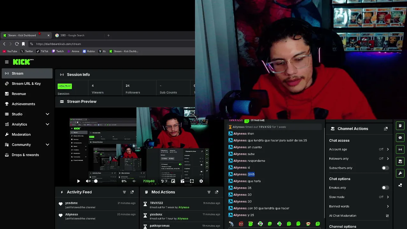The width and height of the screenshot is (407, 229).
Task: Go back in the browser
Action: (x=4, y=44)
